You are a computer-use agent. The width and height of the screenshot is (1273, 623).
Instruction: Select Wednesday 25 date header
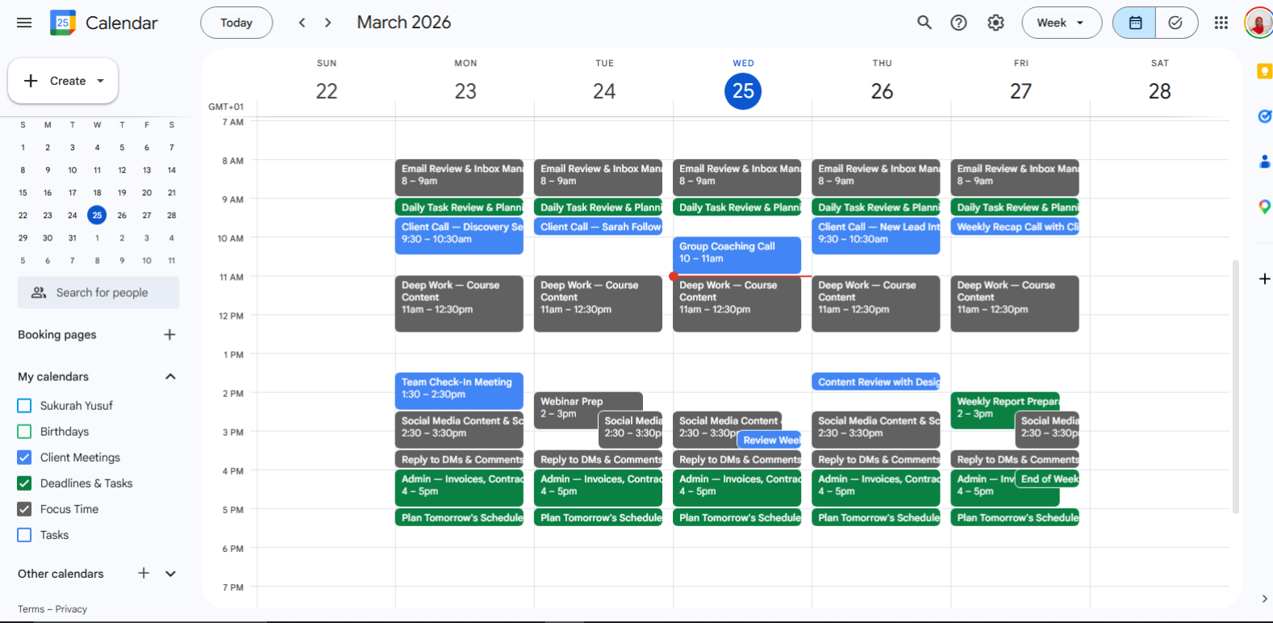coord(743,91)
